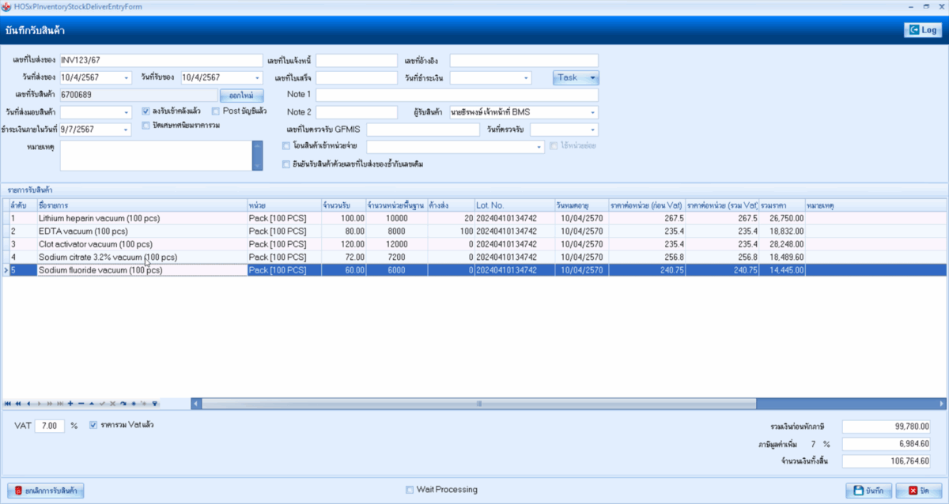Viewport: 949px width, 504px height.
Task: Click the VAT percent field showing 7.00
Action: point(50,426)
